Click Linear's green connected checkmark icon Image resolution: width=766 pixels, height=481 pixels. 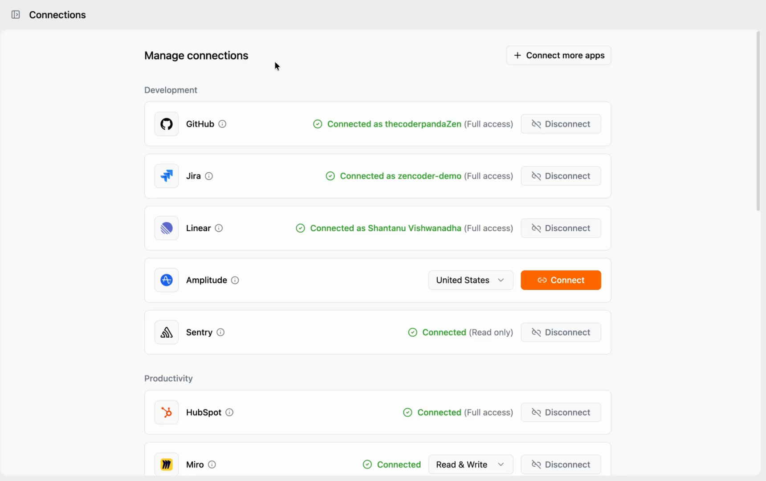[x=301, y=228]
